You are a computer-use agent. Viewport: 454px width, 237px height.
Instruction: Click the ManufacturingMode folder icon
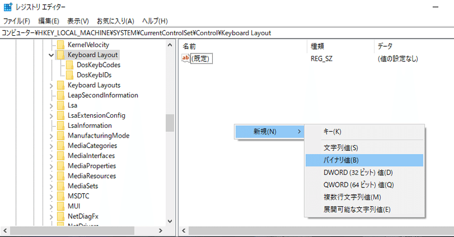[x=61, y=135]
